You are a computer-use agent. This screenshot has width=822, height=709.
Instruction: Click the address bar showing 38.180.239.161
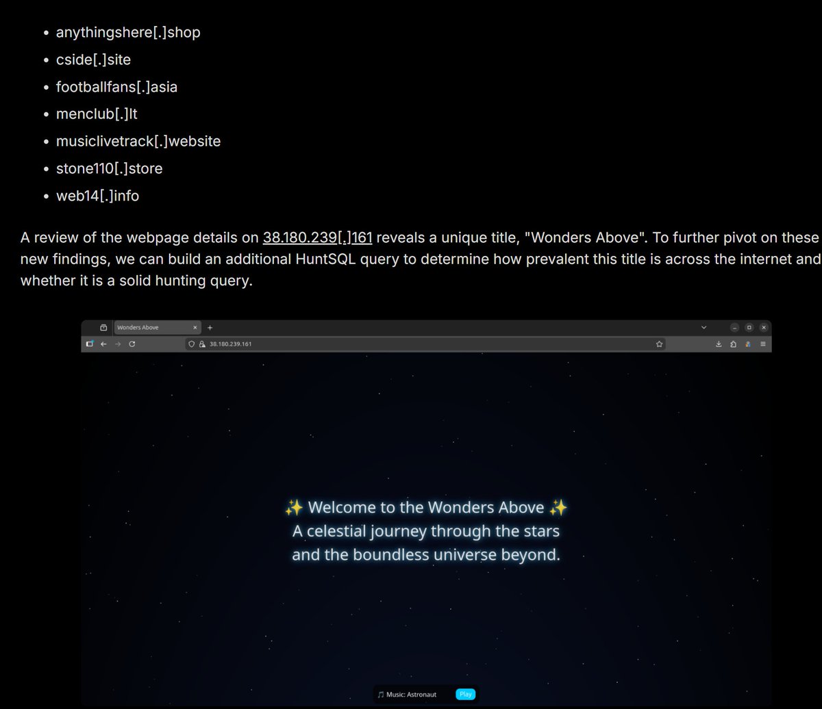(x=426, y=344)
